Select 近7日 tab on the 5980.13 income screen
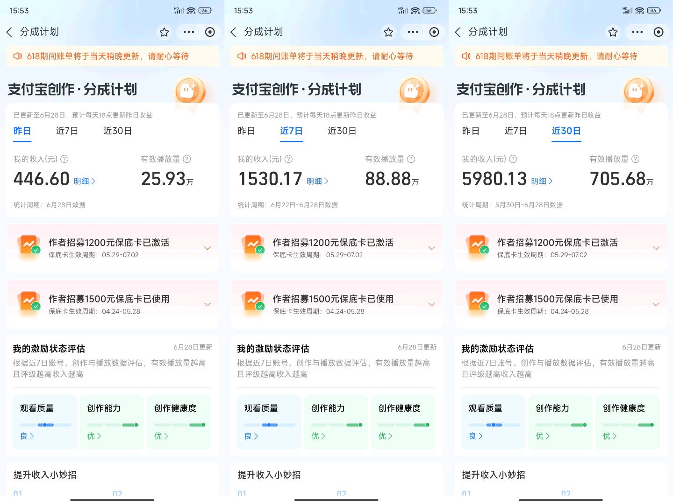 coord(515,131)
